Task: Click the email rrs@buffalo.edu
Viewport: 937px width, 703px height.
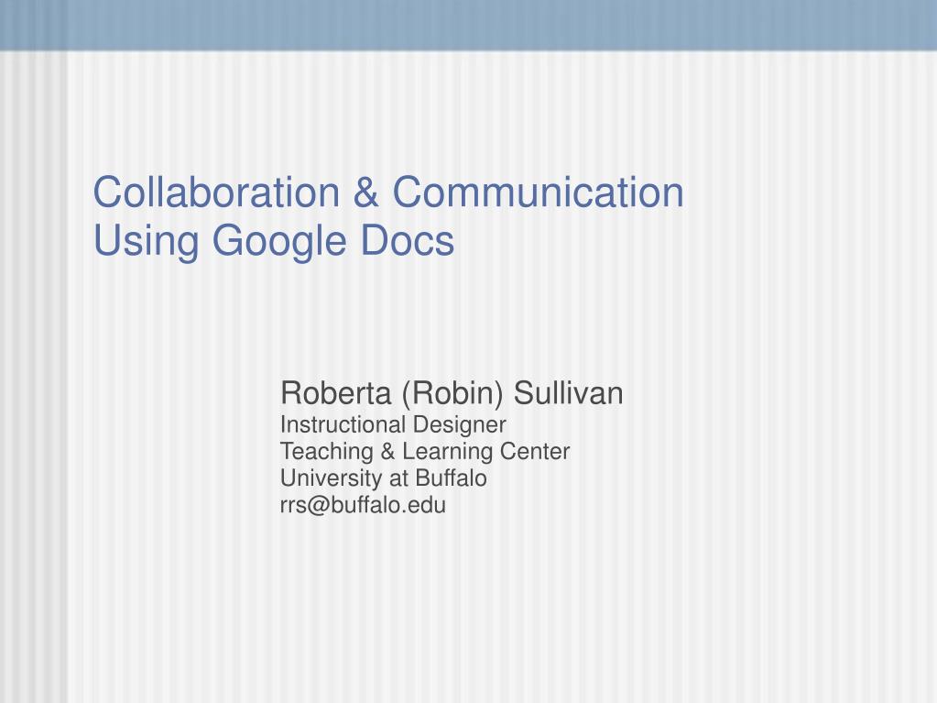Action: (x=363, y=505)
